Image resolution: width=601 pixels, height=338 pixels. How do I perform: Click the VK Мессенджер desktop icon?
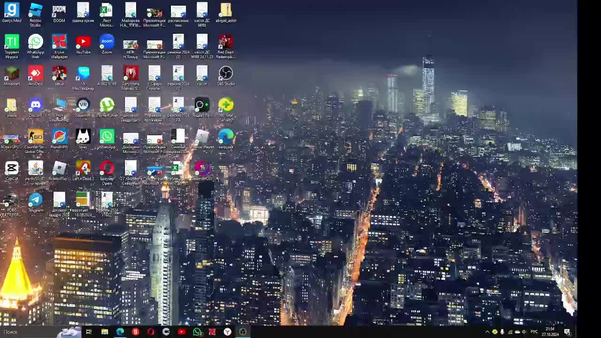pos(83,78)
